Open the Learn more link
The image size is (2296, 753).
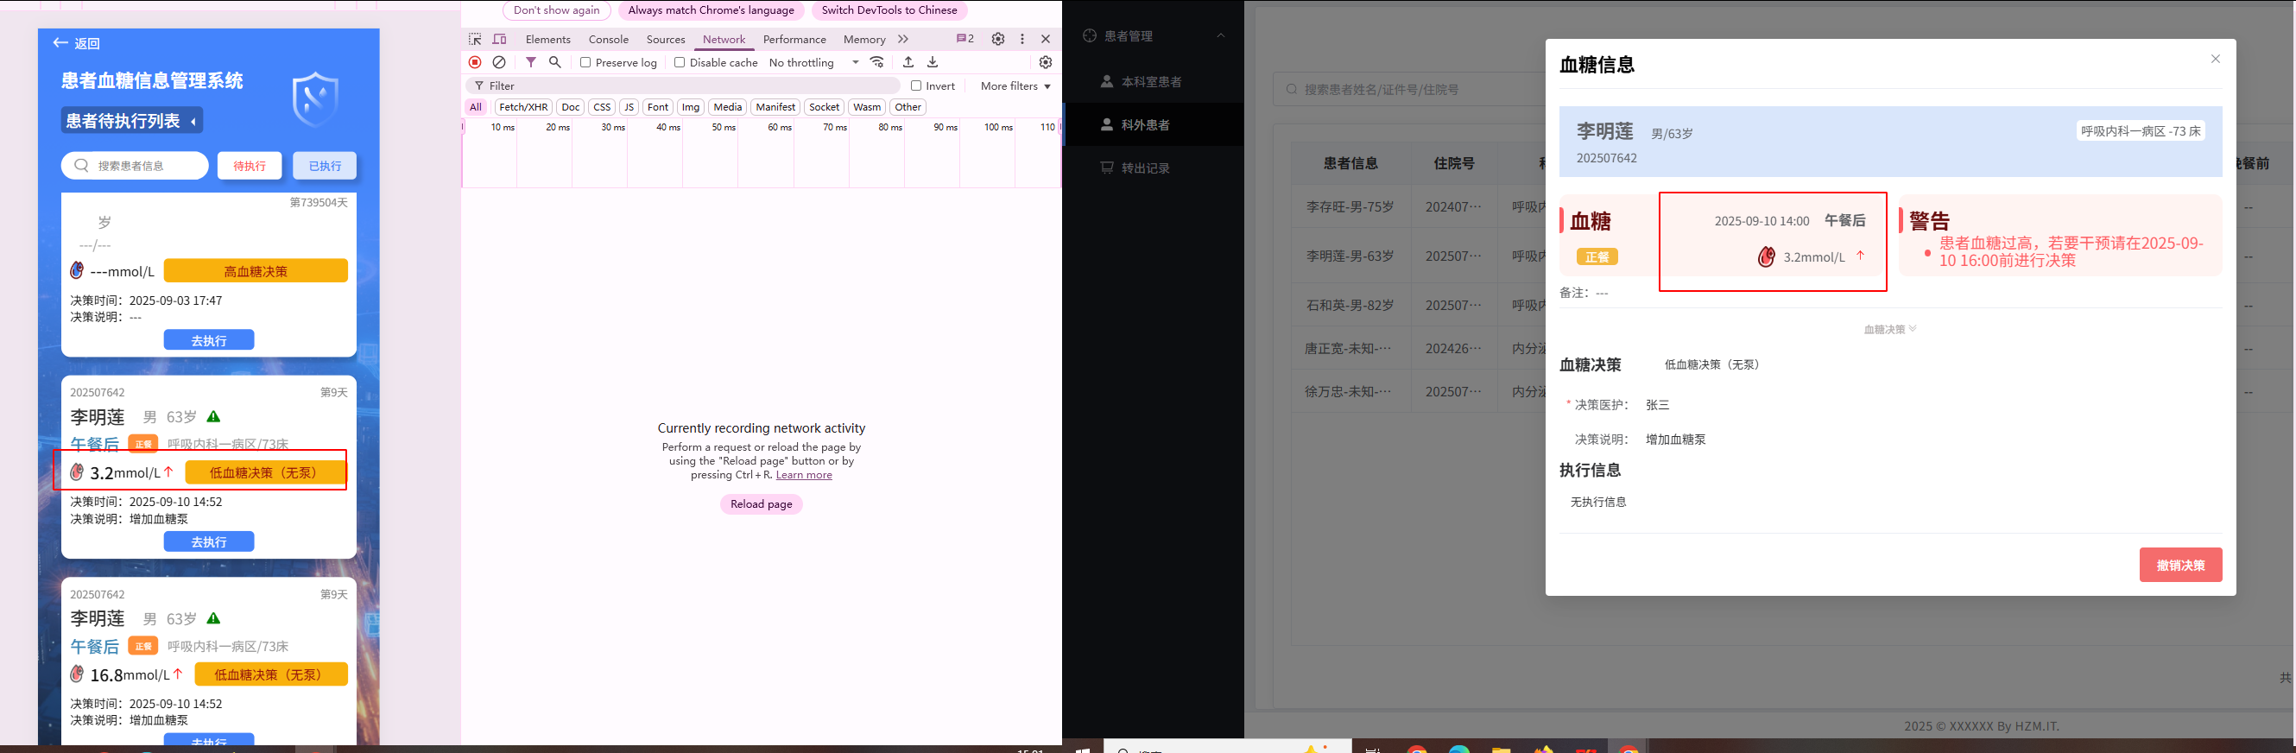804,475
